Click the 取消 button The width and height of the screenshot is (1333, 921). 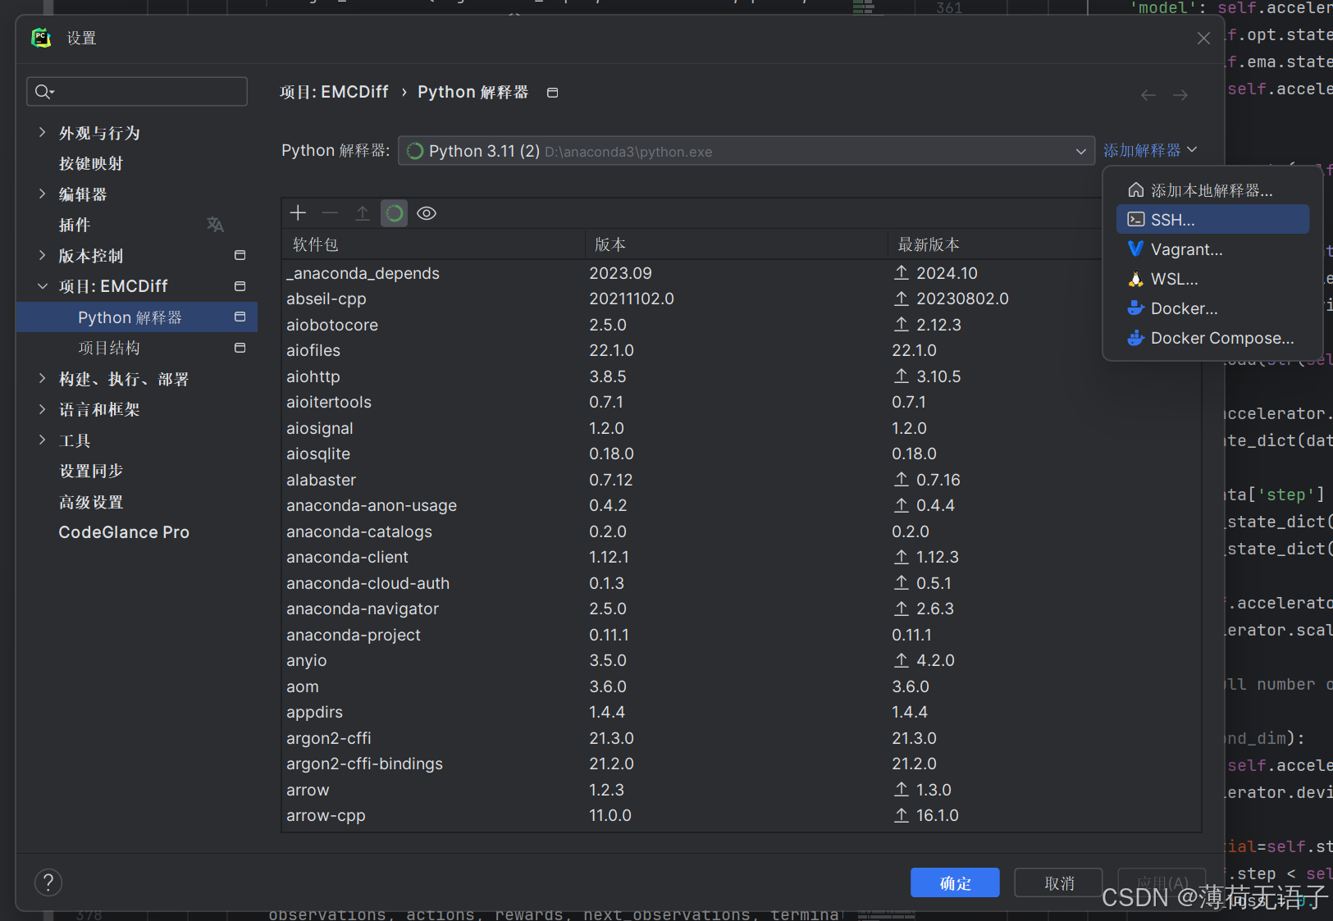(1059, 882)
